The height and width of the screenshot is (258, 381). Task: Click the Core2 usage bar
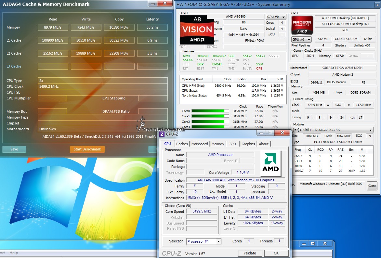[210, 122]
